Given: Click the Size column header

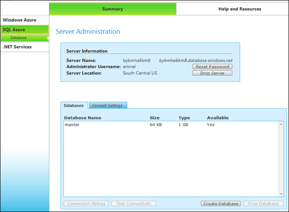Looking at the screenshot, I should tap(155, 118).
